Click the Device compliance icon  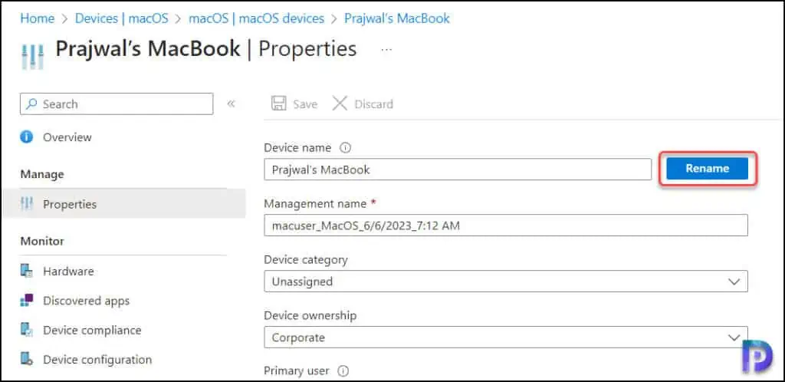point(27,330)
